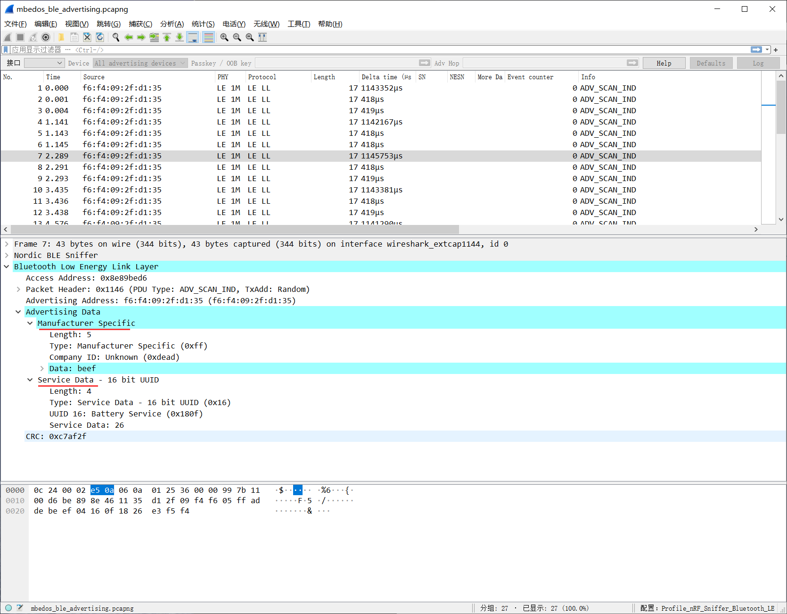Open the 分析(A) menu
The height and width of the screenshot is (614, 787).
(x=172, y=24)
